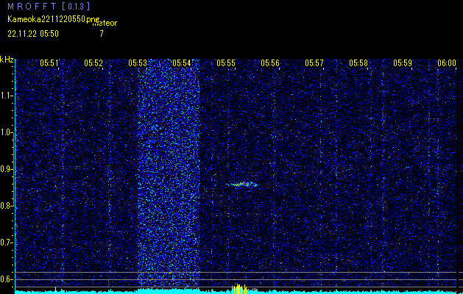Click the lone yellow spike under 05:51

click(55, 290)
